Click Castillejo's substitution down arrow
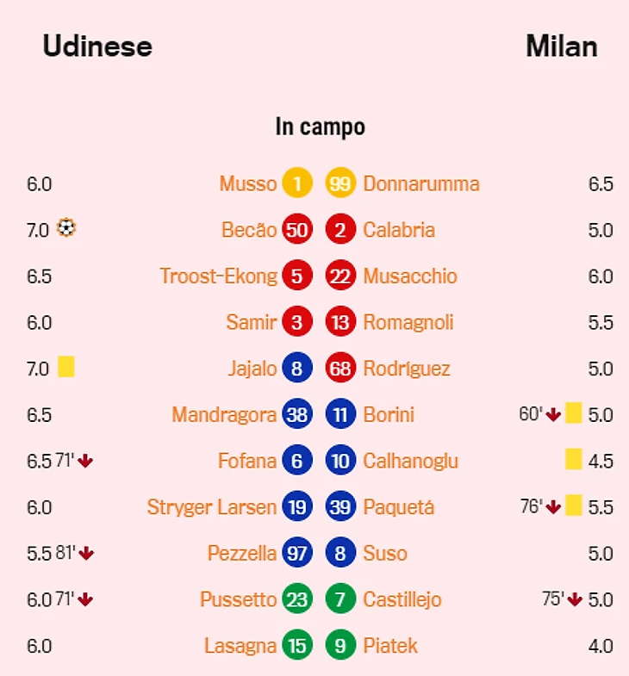This screenshot has height=676, width=629. pyautogui.click(x=576, y=599)
